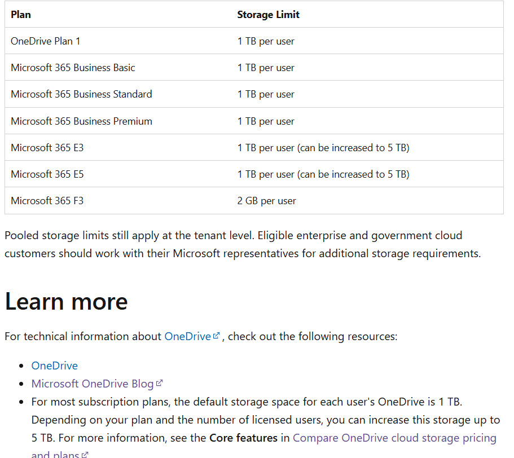Click storage limit for Business Premium row

click(x=266, y=121)
